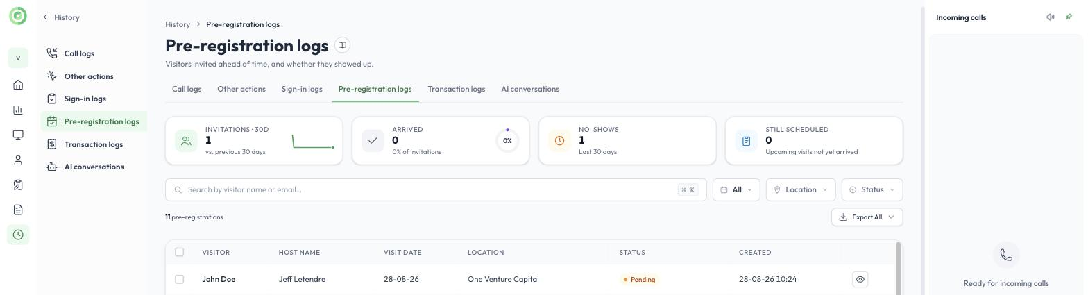Click the checkmark icon on Arrived card
This screenshot has width=1088, height=295.
tap(373, 141)
